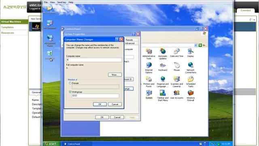Click the More button in Computer Name Changes
The width and height of the screenshot is (259, 146).
point(115,75)
